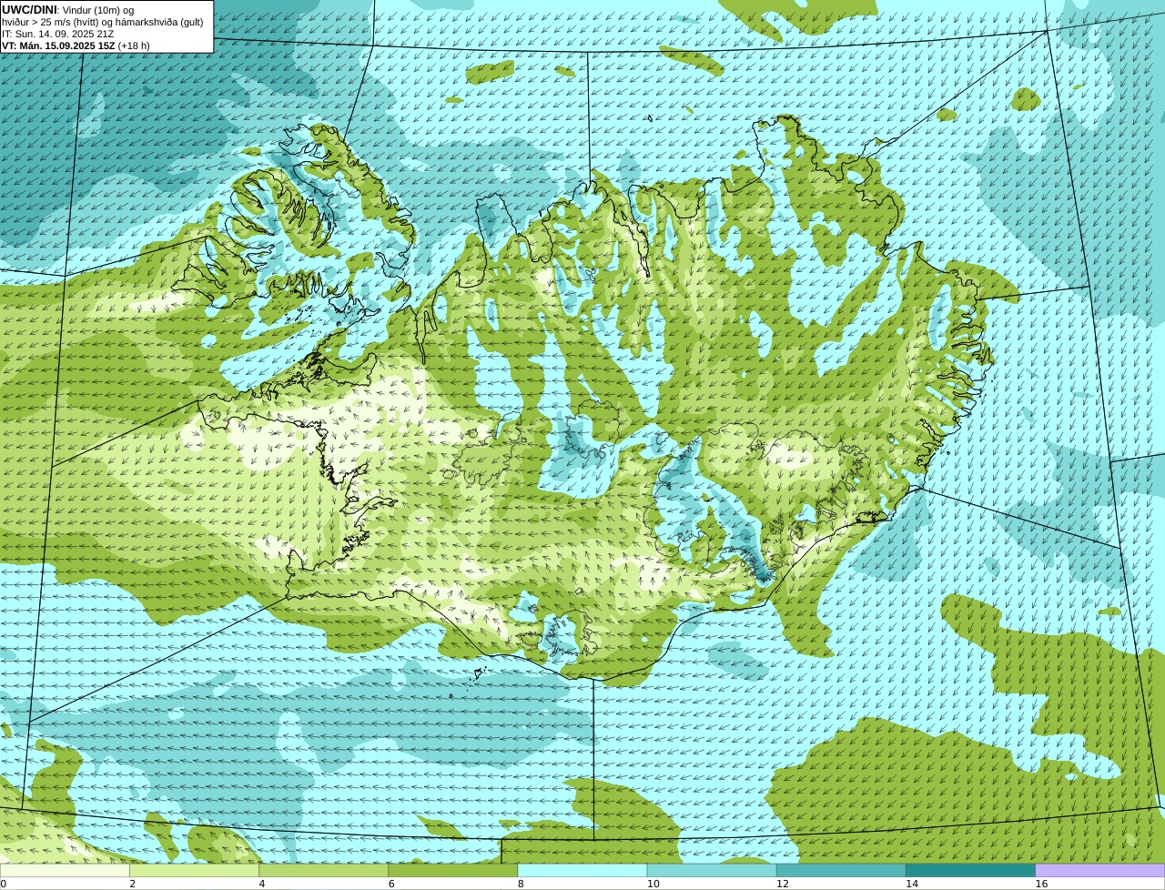Click the "14" scale label
1165x890 pixels.
(x=912, y=884)
